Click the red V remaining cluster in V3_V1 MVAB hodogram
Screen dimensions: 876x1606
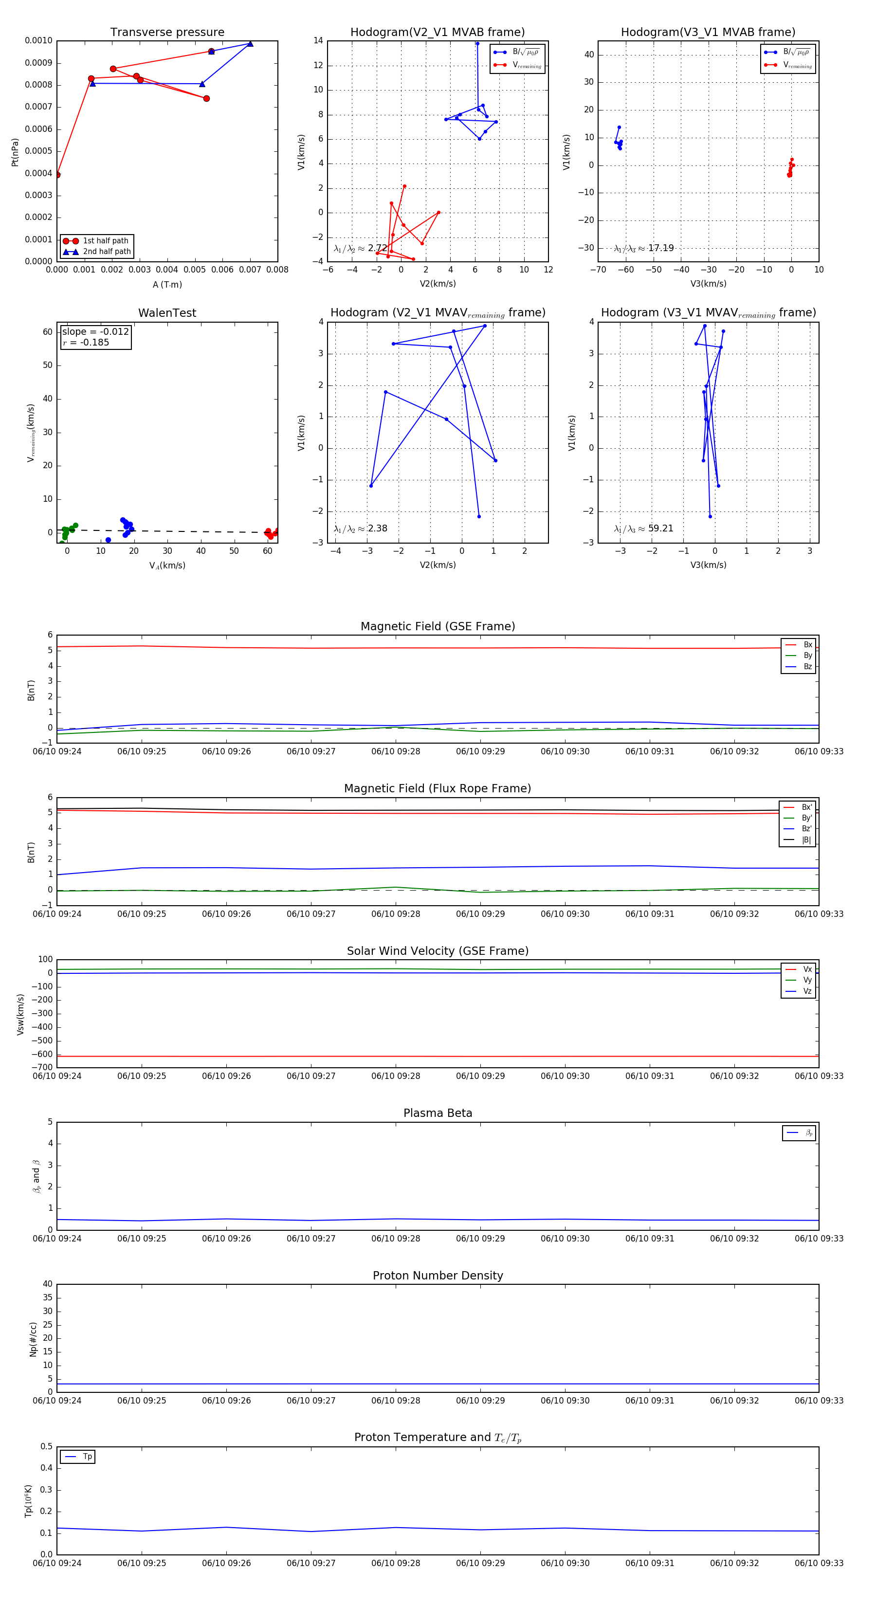pyautogui.click(x=790, y=167)
